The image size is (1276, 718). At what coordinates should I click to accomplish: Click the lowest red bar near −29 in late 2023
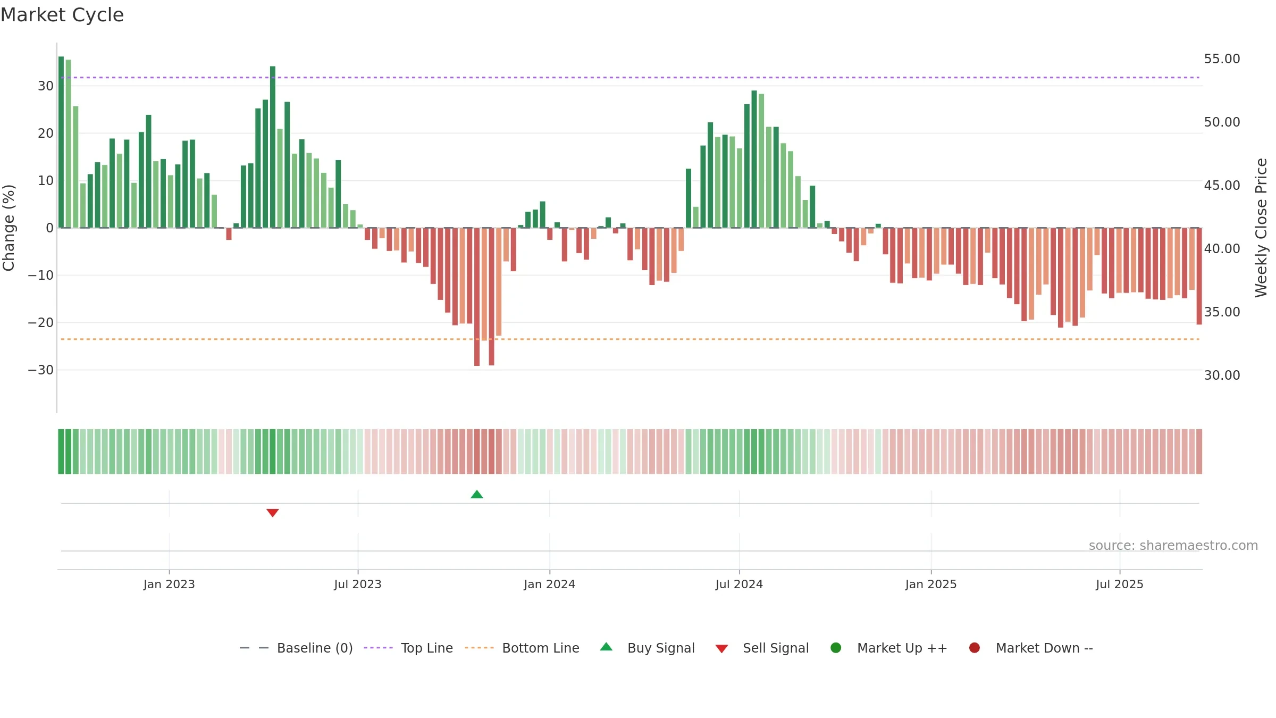click(477, 297)
